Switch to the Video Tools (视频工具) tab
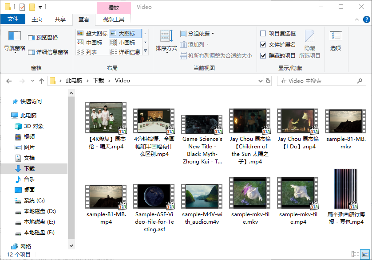 113,19
